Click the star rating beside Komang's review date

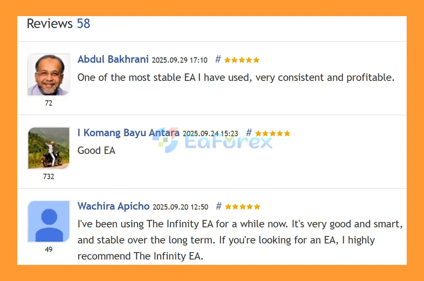pos(273,133)
